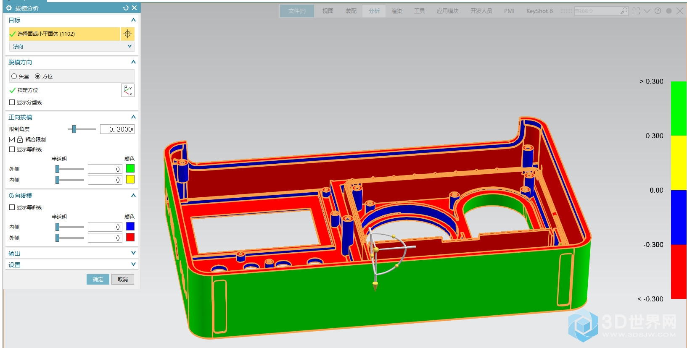
Task: Click the negative draft 内侧 transparency value field
Action: tap(105, 227)
